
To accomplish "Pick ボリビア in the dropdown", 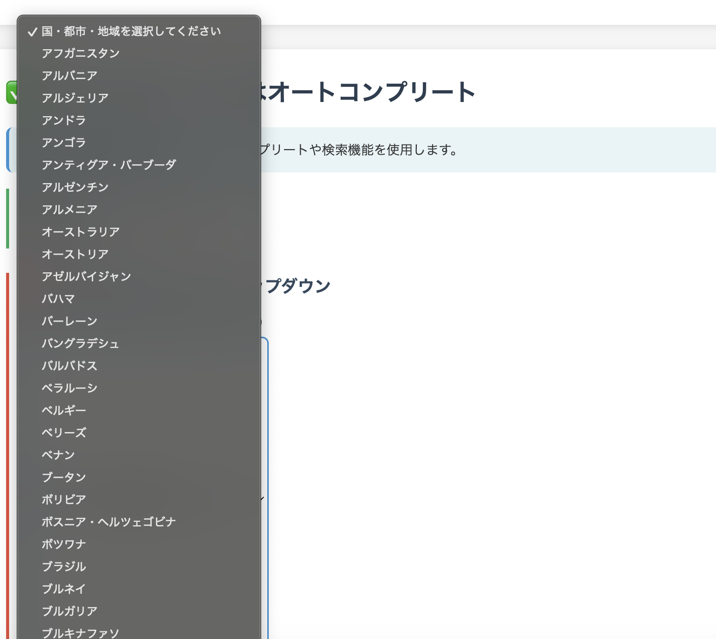I will pos(139,500).
